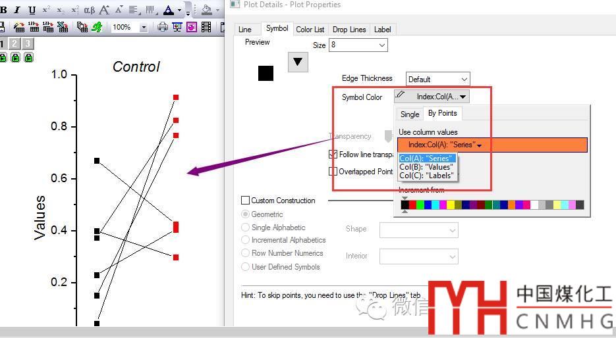616x338 pixels.
Task: Apply underline formatting
Action: point(32,11)
